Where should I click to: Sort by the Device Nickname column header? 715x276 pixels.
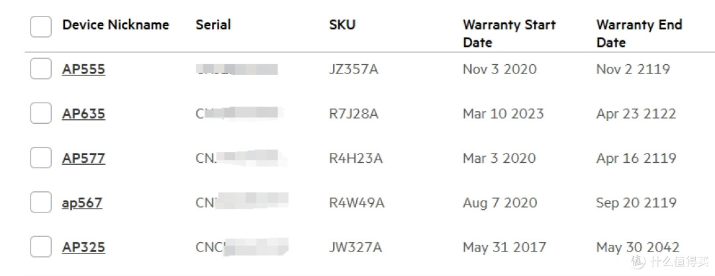(x=116, y=24)
